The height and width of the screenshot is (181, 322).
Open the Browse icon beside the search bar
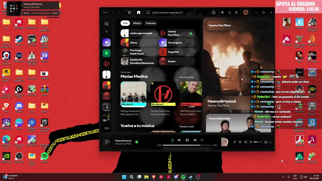pos(214,12)
